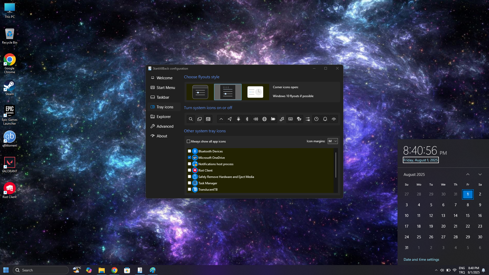Open the Start Menu section
Screen dimensions: 489x275
tap(164, 88)
